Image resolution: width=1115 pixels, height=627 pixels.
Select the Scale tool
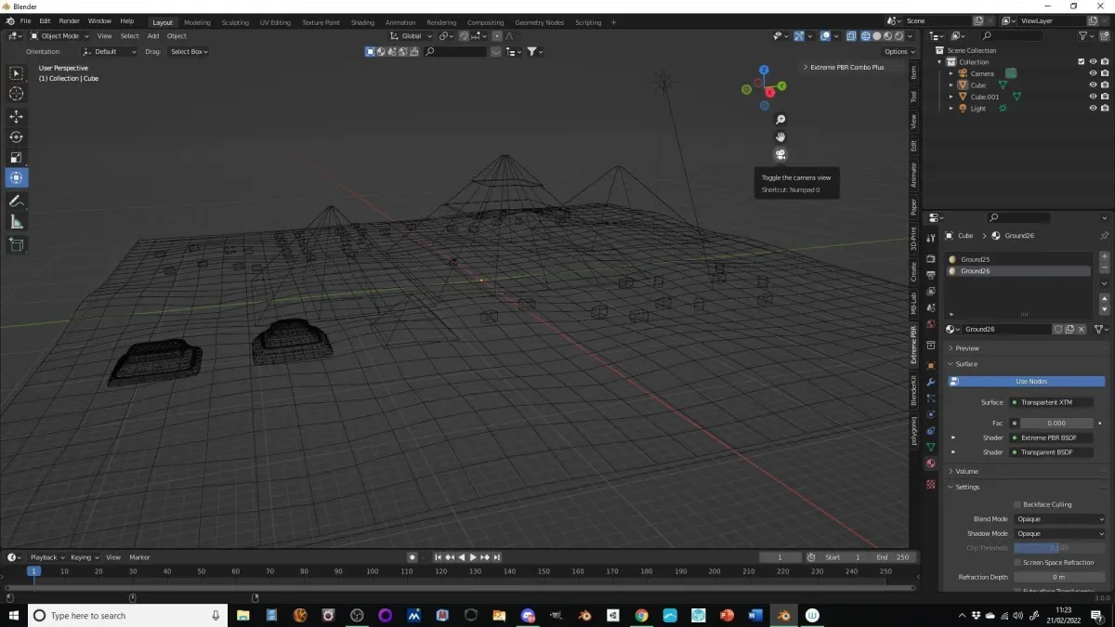[17, 157]
